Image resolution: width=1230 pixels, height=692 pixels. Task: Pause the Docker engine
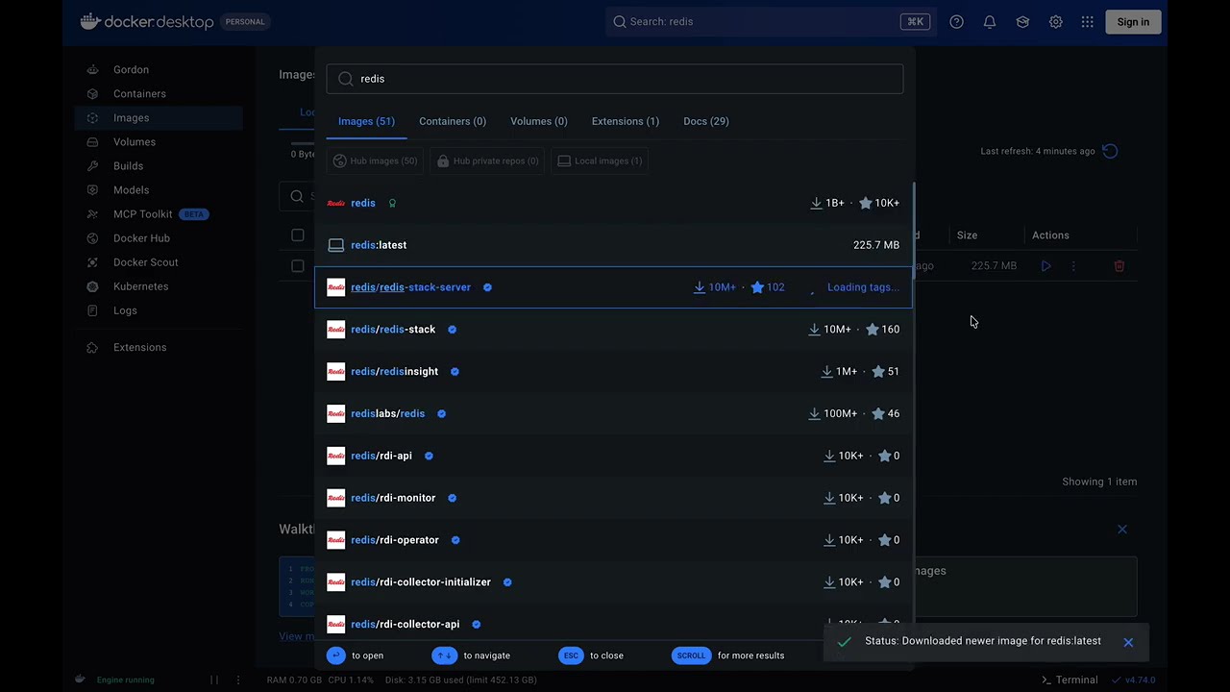pyautogui.click(x=214, y=680)
